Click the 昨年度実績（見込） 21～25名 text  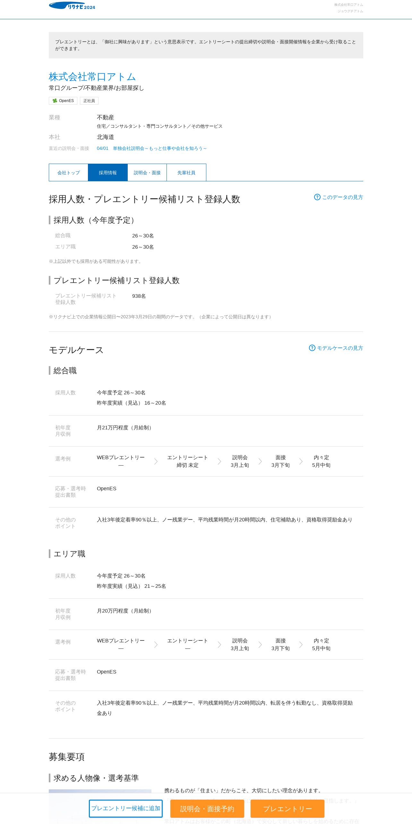pos(132,586)
